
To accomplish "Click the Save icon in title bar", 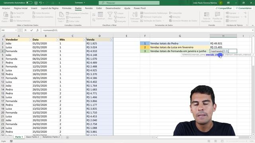I will pos(36,3).
